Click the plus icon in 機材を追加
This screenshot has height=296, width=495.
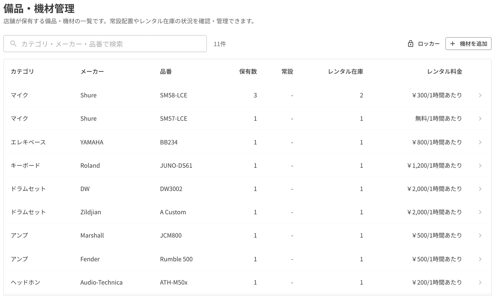[453, 44]
